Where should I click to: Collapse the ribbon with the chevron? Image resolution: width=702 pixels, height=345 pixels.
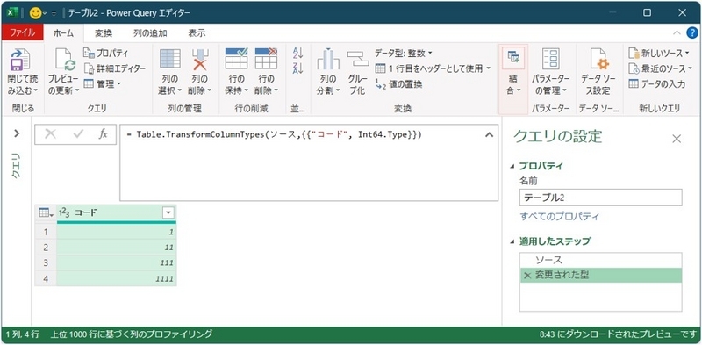tap(677, 32)
